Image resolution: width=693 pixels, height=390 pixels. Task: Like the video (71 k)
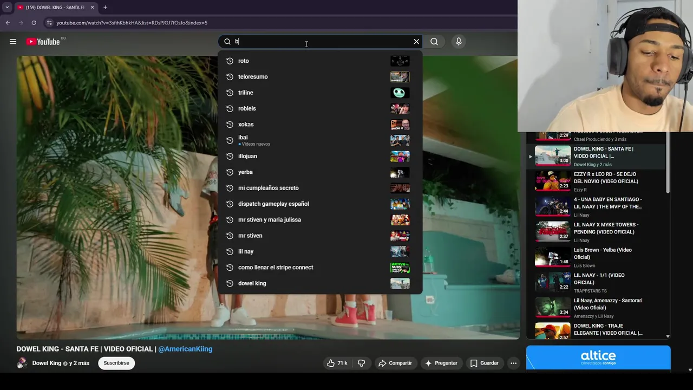pos(337,363)
